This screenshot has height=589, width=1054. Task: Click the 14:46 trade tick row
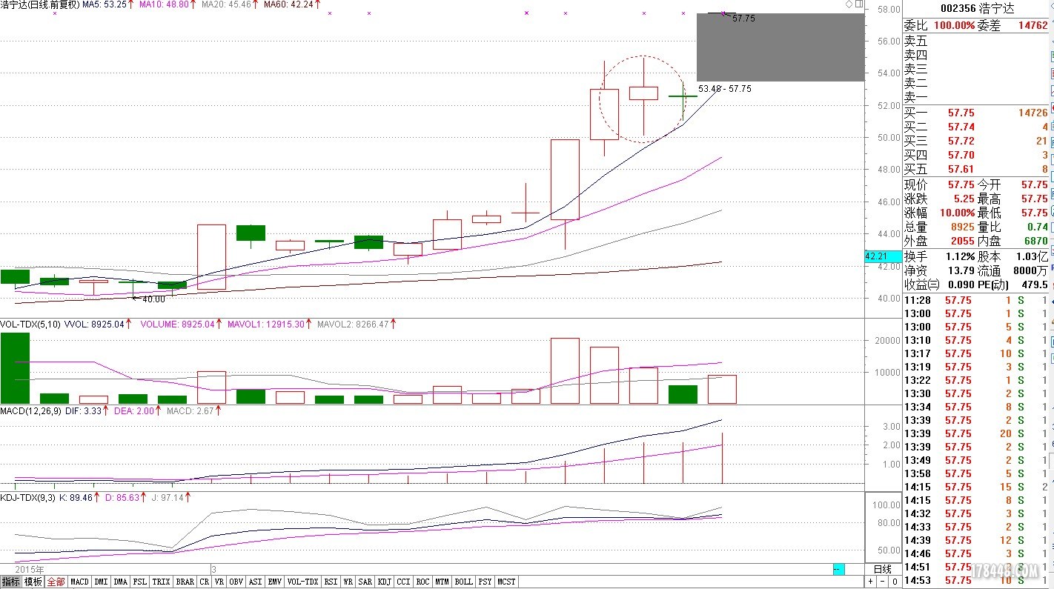pyautogui.click(x=977, y=553)
